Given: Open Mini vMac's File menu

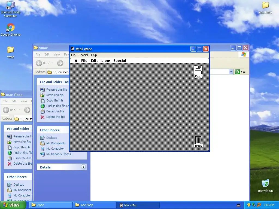Looking at the screenshot, I should pos(73,55).
